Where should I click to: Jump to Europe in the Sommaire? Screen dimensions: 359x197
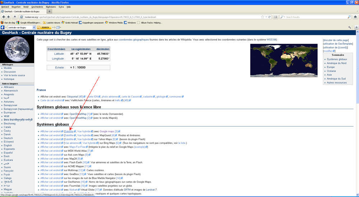331,67
